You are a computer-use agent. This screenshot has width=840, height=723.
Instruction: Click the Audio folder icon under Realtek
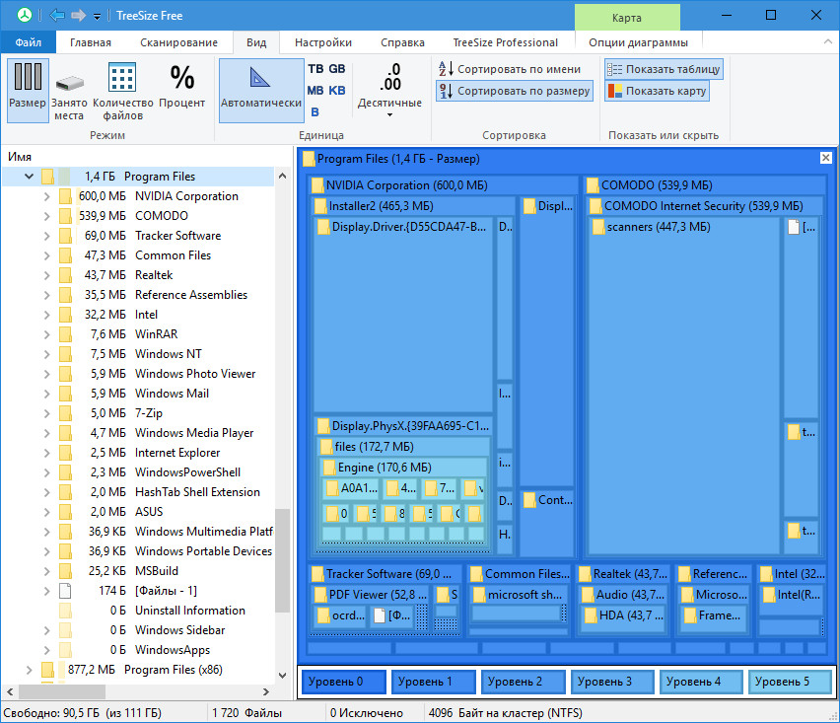pos(589,595)
